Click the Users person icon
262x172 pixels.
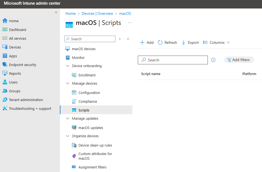tap(5, 82)
